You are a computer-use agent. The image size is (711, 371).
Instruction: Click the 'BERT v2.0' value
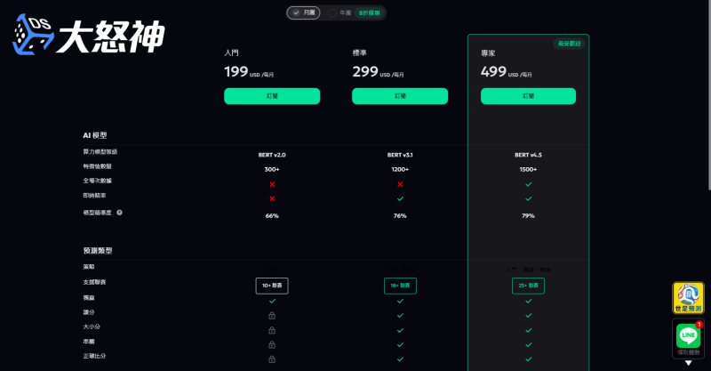point(272,155)
